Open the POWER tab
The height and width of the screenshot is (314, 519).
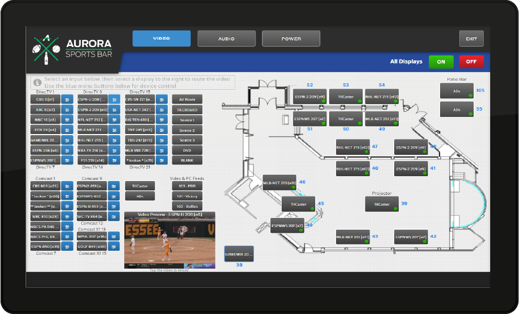[291, 38]
